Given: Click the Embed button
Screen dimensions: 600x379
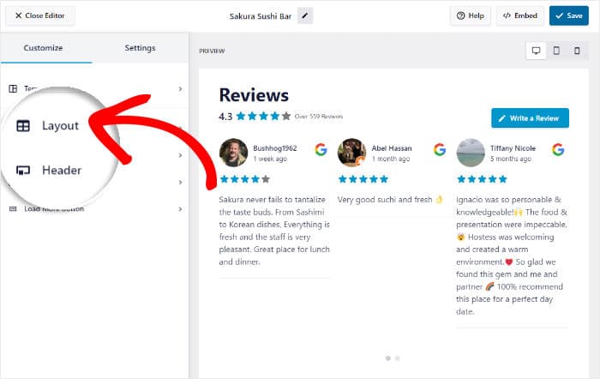Looking at the screenshot, I should [x=520, y=15].
